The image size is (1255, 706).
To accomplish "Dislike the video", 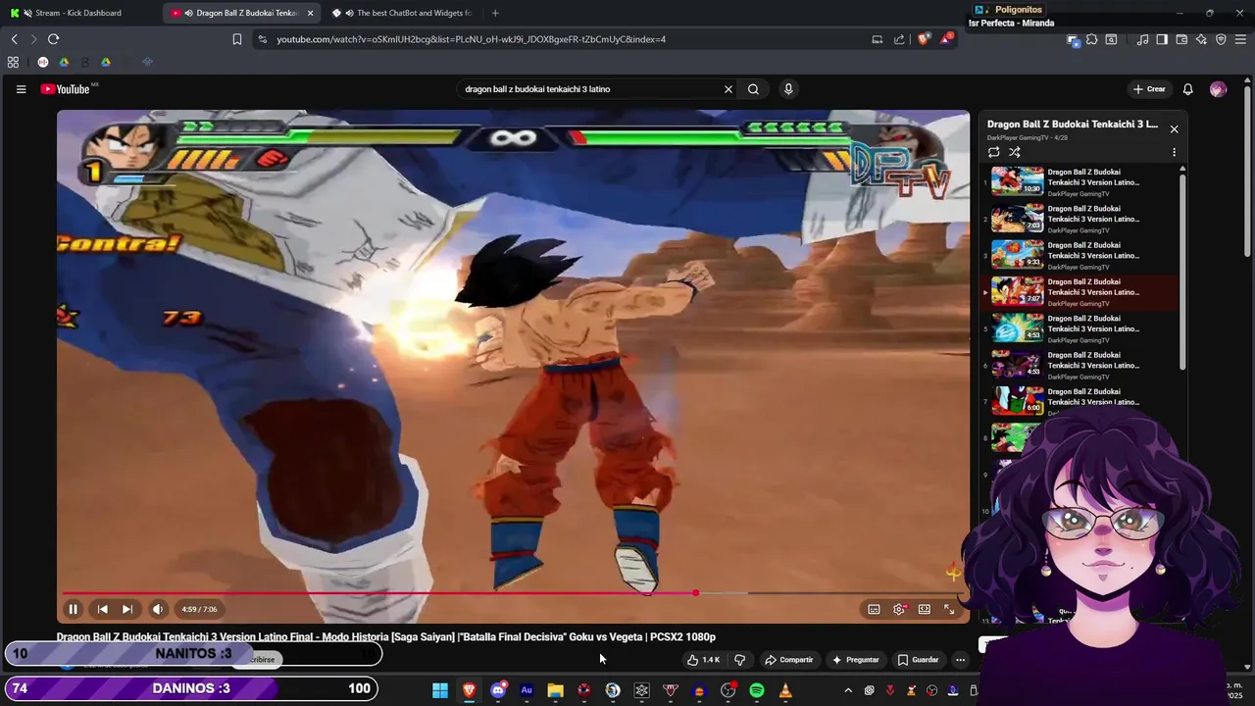I will point(740,660).
